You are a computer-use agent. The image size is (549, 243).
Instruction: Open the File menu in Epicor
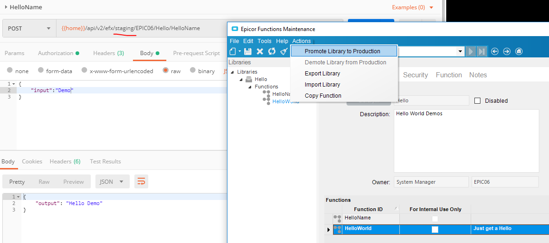coord(234,41)
